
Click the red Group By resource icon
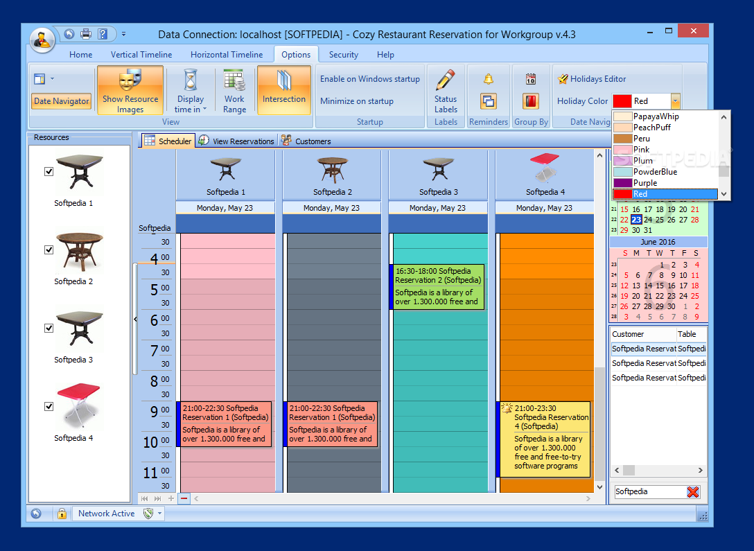530,101
